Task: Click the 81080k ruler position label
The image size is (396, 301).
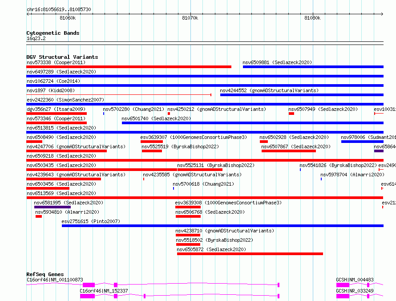Action: click(312, 18)
